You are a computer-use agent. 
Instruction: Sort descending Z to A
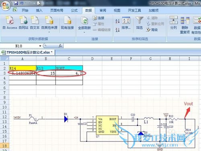(x=117, y=30)
